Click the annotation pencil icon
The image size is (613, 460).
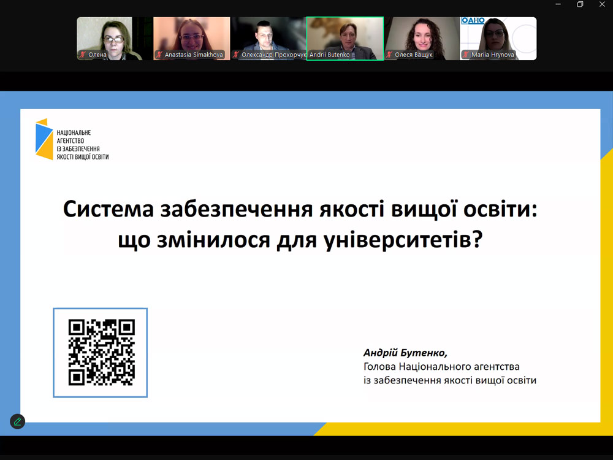click(17, 421)
